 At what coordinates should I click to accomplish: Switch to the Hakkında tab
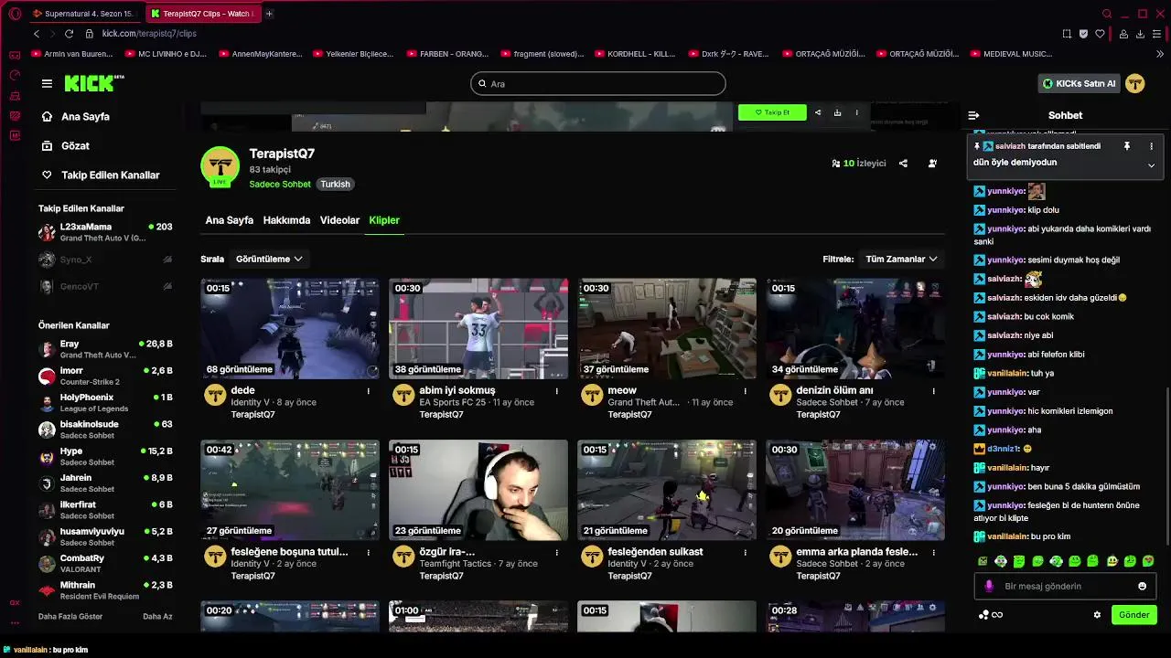point(286,220)
